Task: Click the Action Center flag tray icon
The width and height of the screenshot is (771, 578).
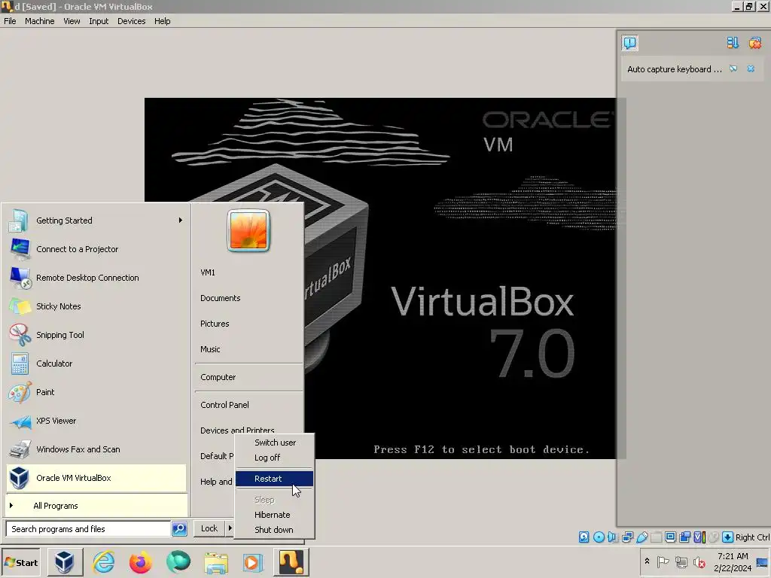Action: (663, 561)
